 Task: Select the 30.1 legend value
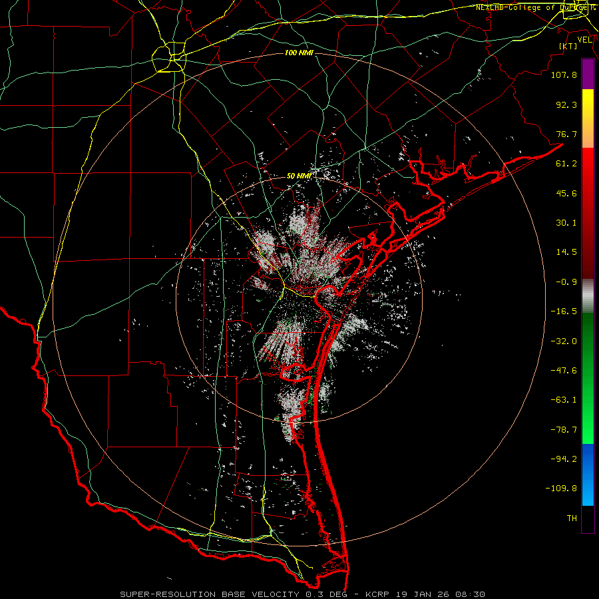(566, 223)
